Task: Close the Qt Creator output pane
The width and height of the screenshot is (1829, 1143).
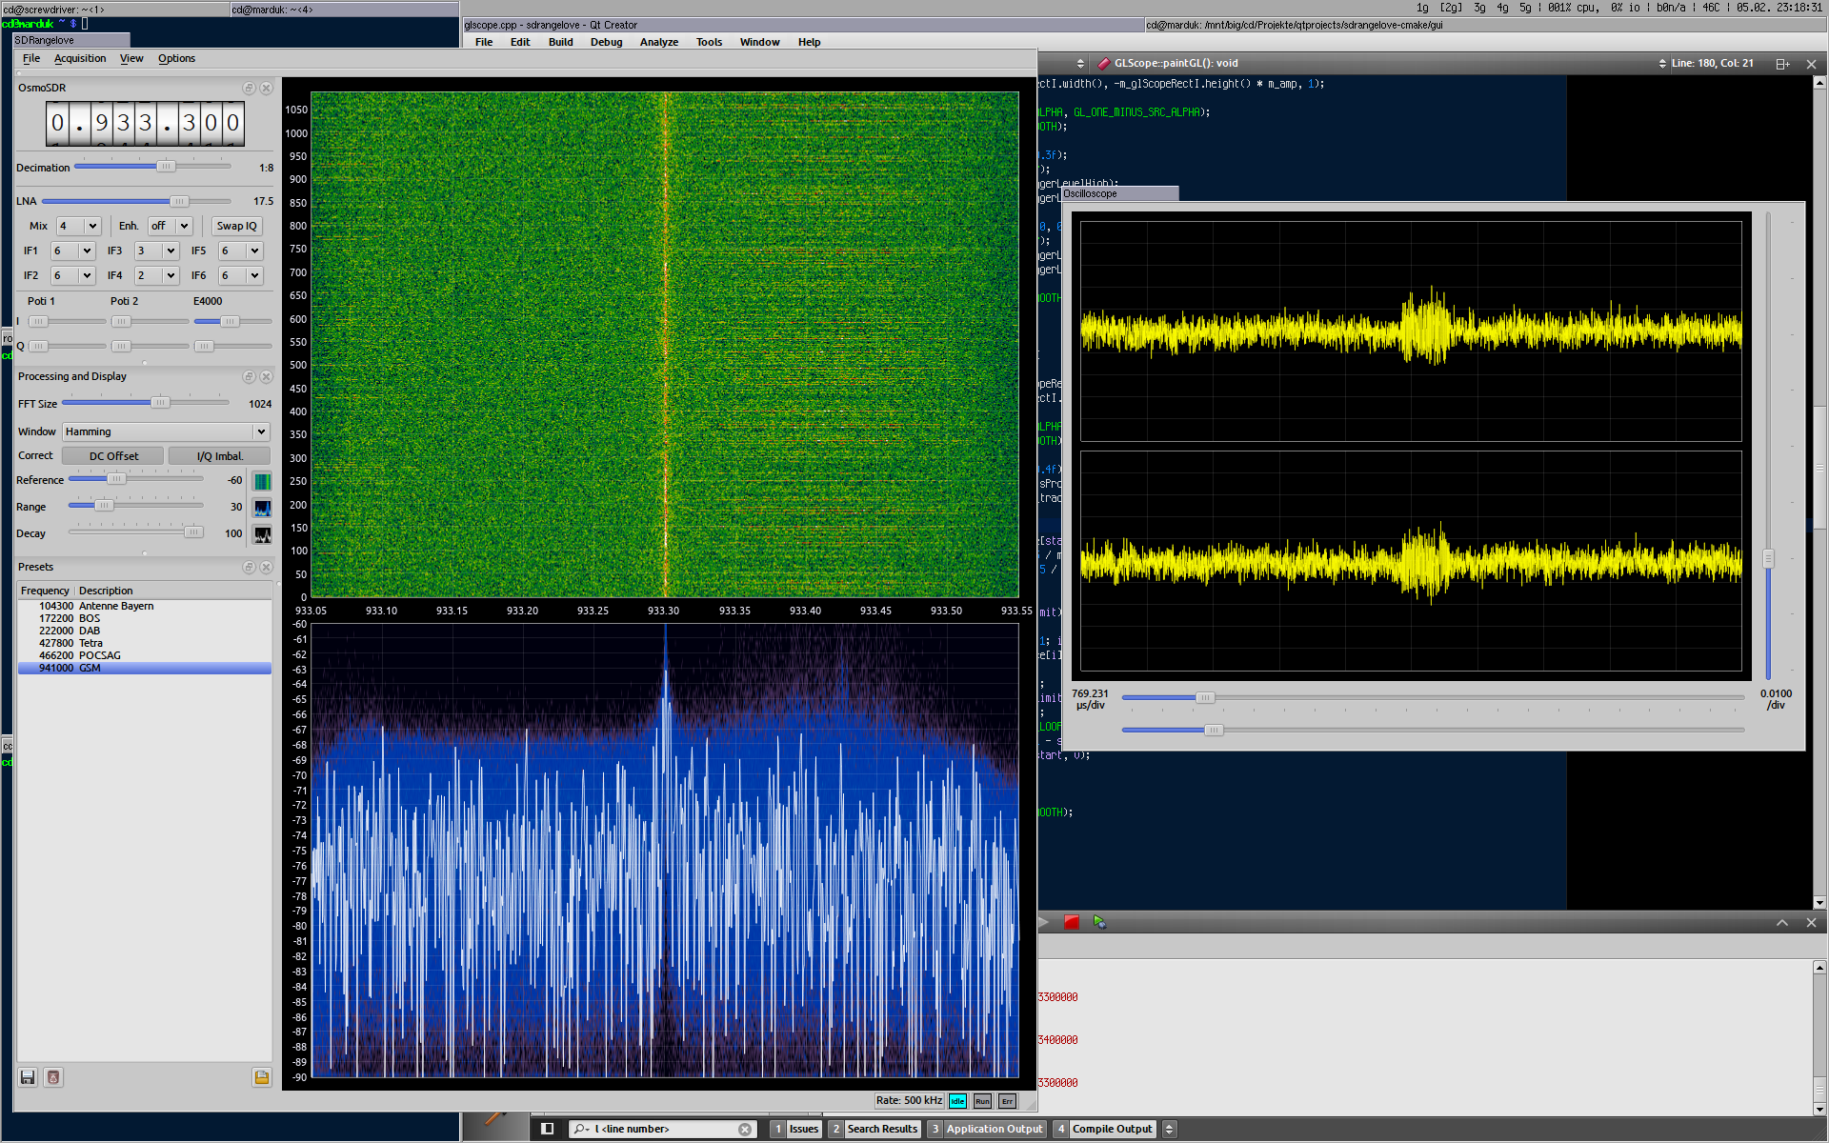Action: [1812, 922]
